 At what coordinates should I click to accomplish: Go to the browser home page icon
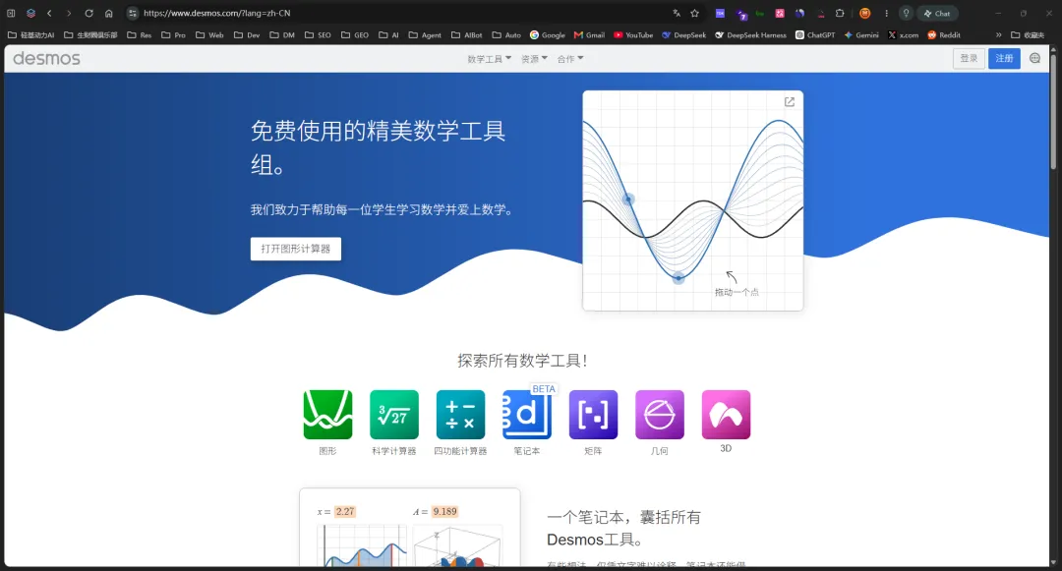(x=108, y=13)
